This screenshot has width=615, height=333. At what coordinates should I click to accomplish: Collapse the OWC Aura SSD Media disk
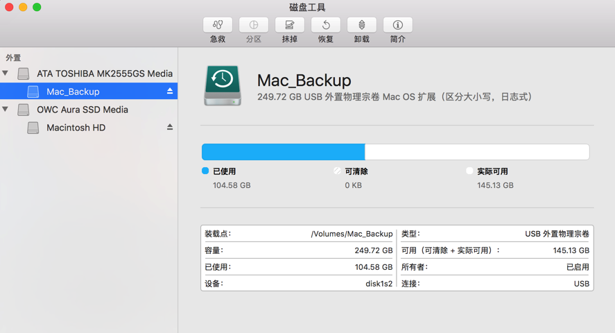(6, 109)
